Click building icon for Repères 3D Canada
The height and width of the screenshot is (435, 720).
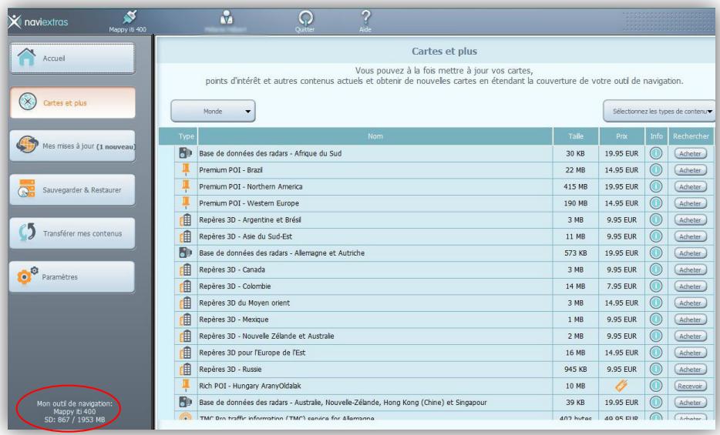(x=186, y=269)
